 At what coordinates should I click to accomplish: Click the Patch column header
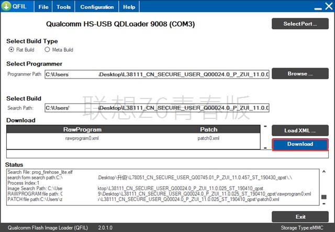209,129
